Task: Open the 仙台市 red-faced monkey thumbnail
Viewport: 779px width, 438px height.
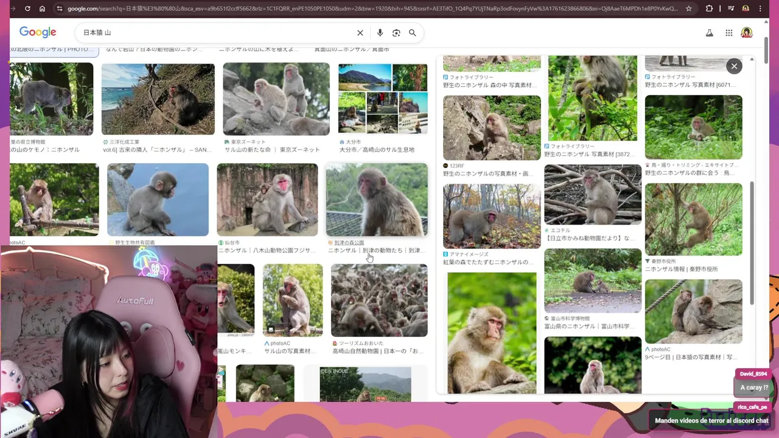Action: (267, 200)
